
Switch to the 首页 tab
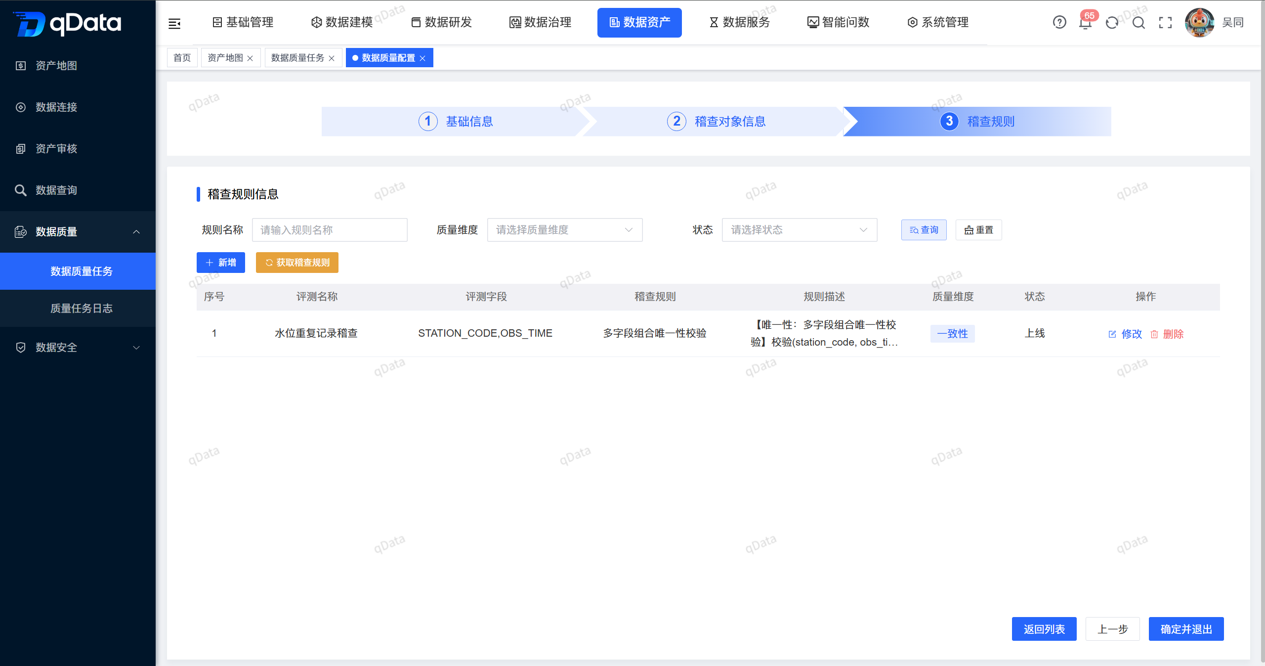(x=182, y=58)
